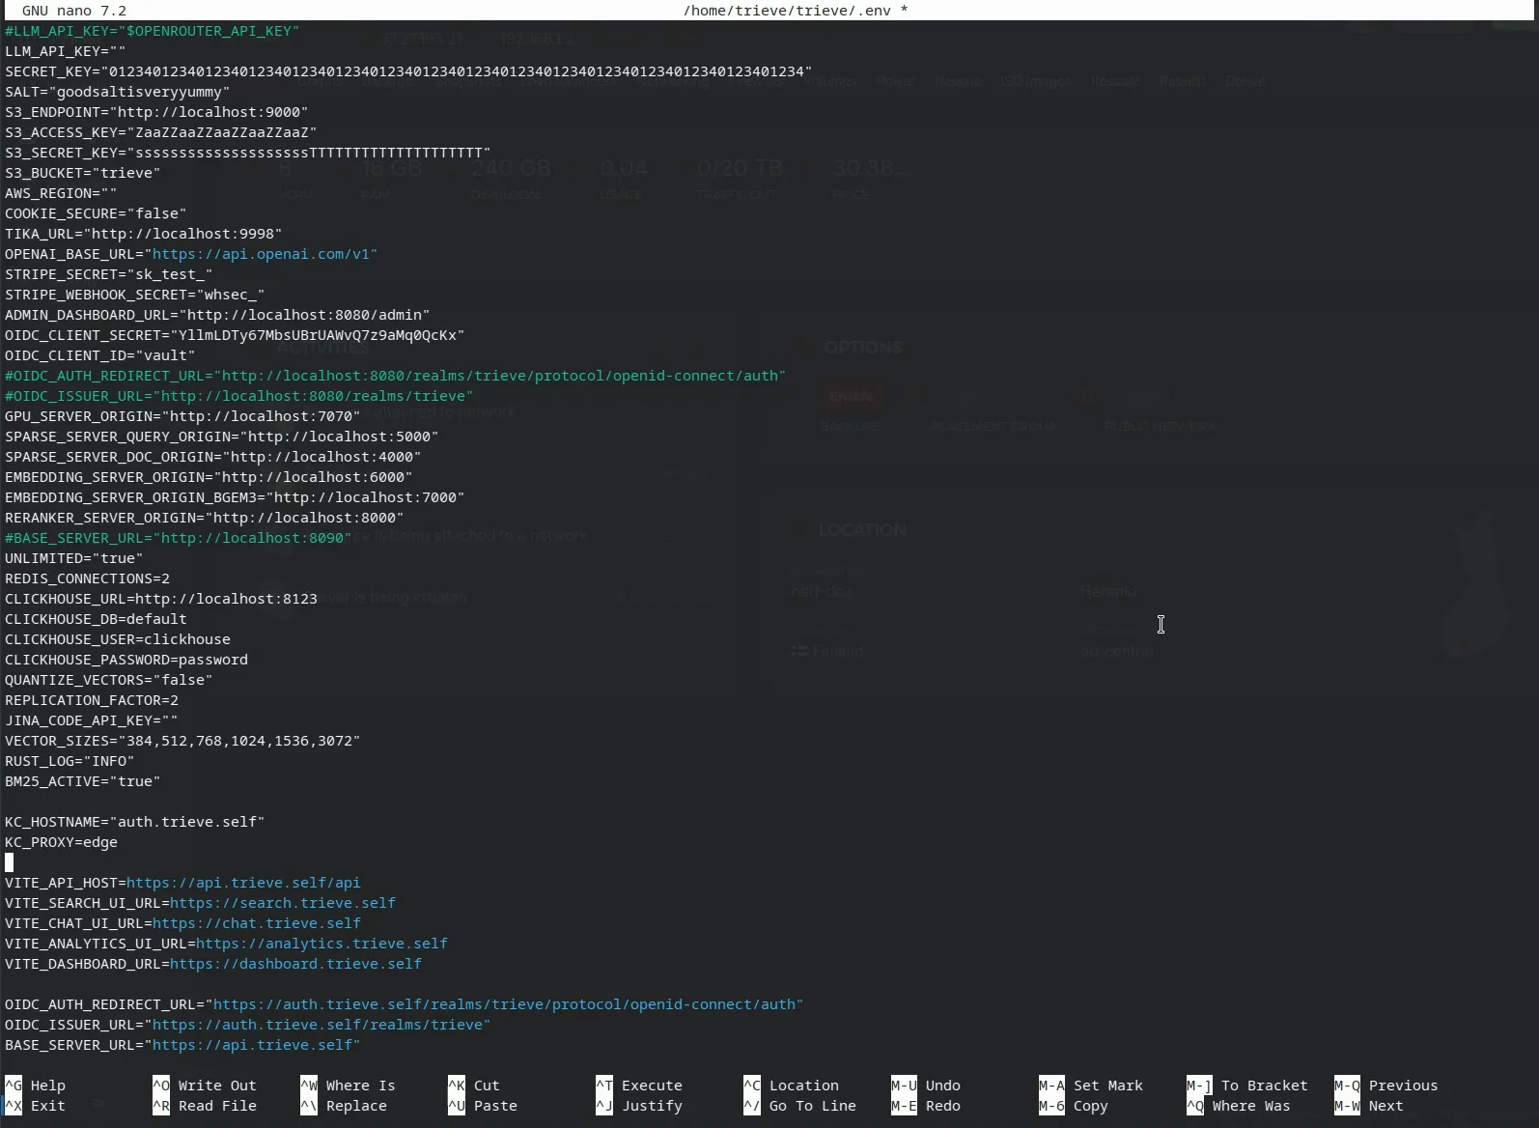Click the M-U Undo shortcut
The height and width of the screenshot is (1128, 1539).
point(926,1086)
